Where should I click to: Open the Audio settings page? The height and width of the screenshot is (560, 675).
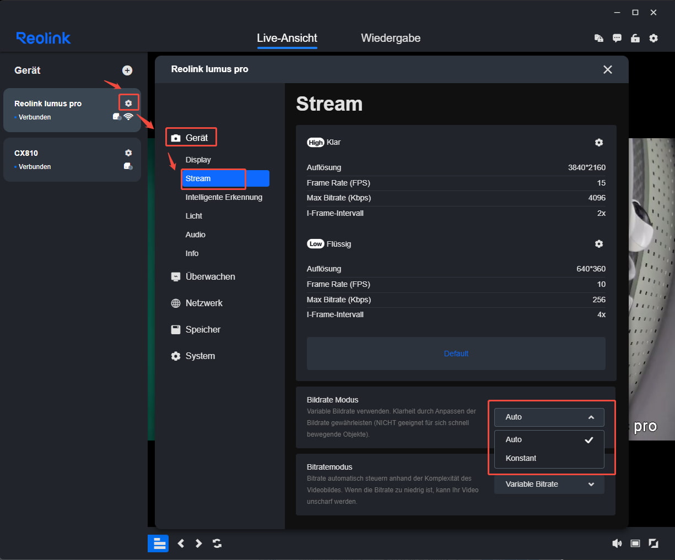(x=196, y=235)
